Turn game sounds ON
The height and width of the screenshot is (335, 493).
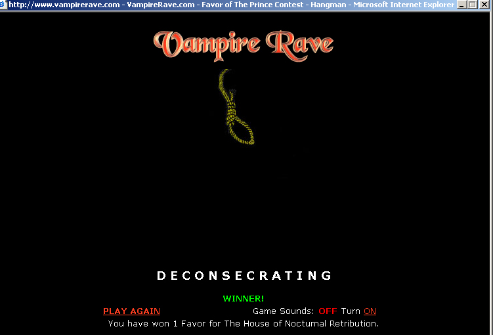[370, 311]
